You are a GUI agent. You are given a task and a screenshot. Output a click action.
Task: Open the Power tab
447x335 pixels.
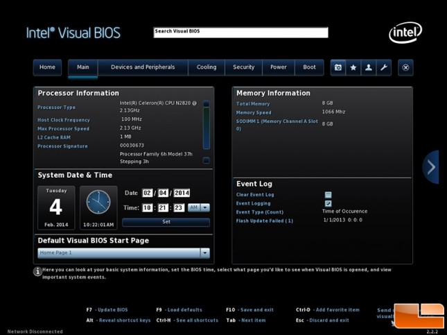pos(278,67)
